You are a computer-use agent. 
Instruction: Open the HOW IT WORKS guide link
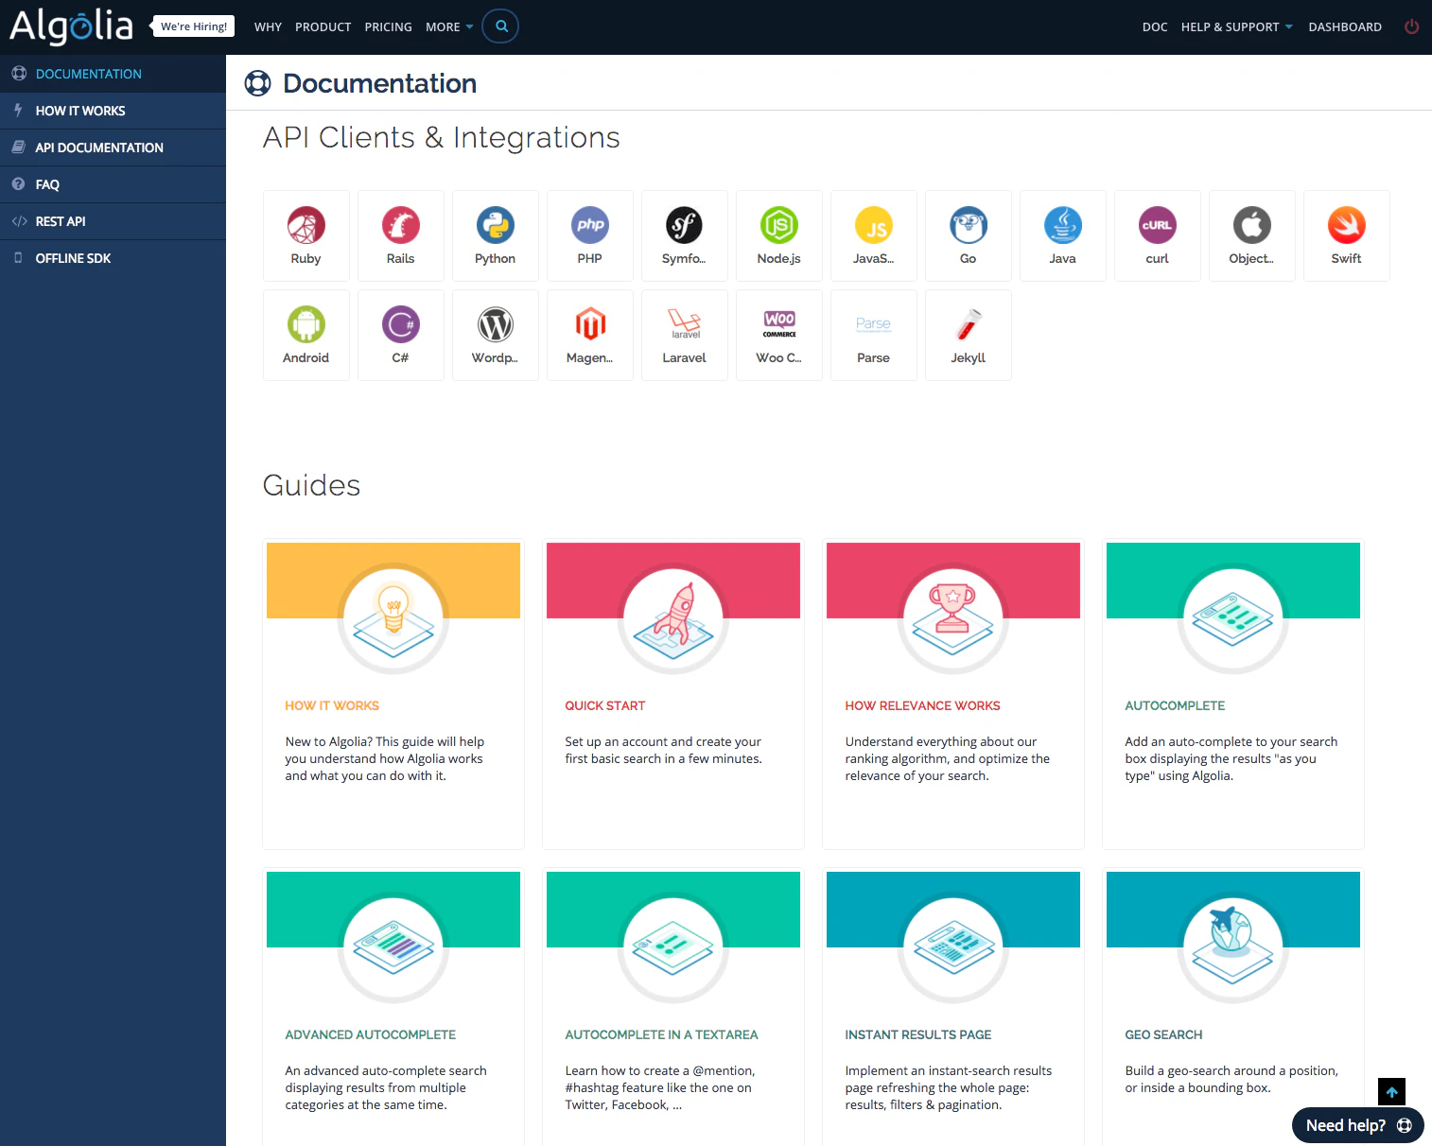pyautogui.click(x=332, y=706)
